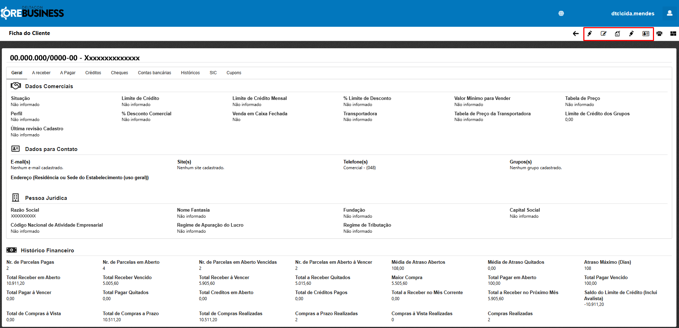
Task: Go to the Cheques tab
Action: pyautogui.click(x=119, y=73)
